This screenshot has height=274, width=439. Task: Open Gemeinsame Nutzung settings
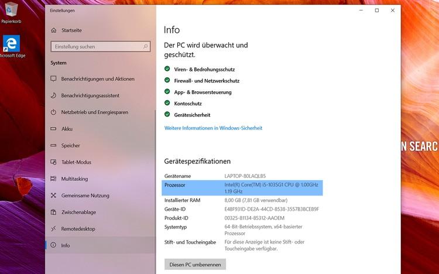[85, 196]
